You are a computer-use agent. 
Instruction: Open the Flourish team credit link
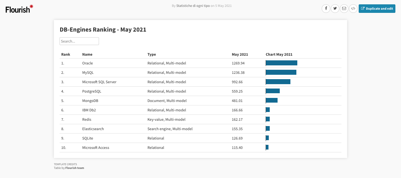(x=75, y=168)
